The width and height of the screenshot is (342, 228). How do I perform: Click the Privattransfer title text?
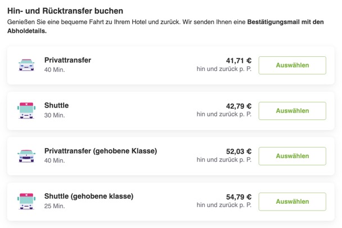coord(67,60)
